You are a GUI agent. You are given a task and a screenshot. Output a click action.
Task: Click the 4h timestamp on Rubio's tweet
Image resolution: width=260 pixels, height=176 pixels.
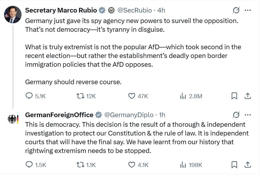160,10
